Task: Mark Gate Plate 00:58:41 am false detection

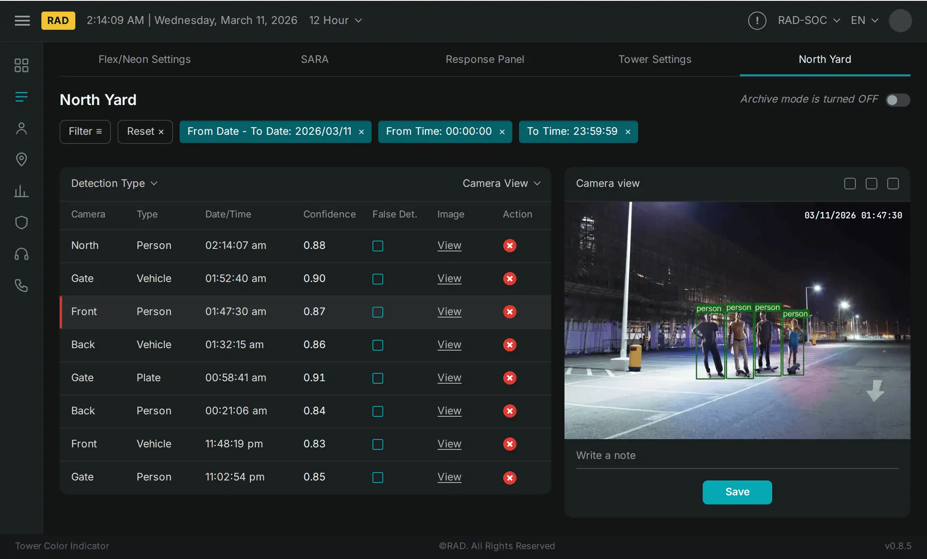Action: click(x=378, y=378)
